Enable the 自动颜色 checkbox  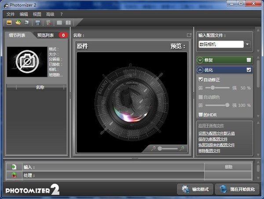tap(201, 97)
